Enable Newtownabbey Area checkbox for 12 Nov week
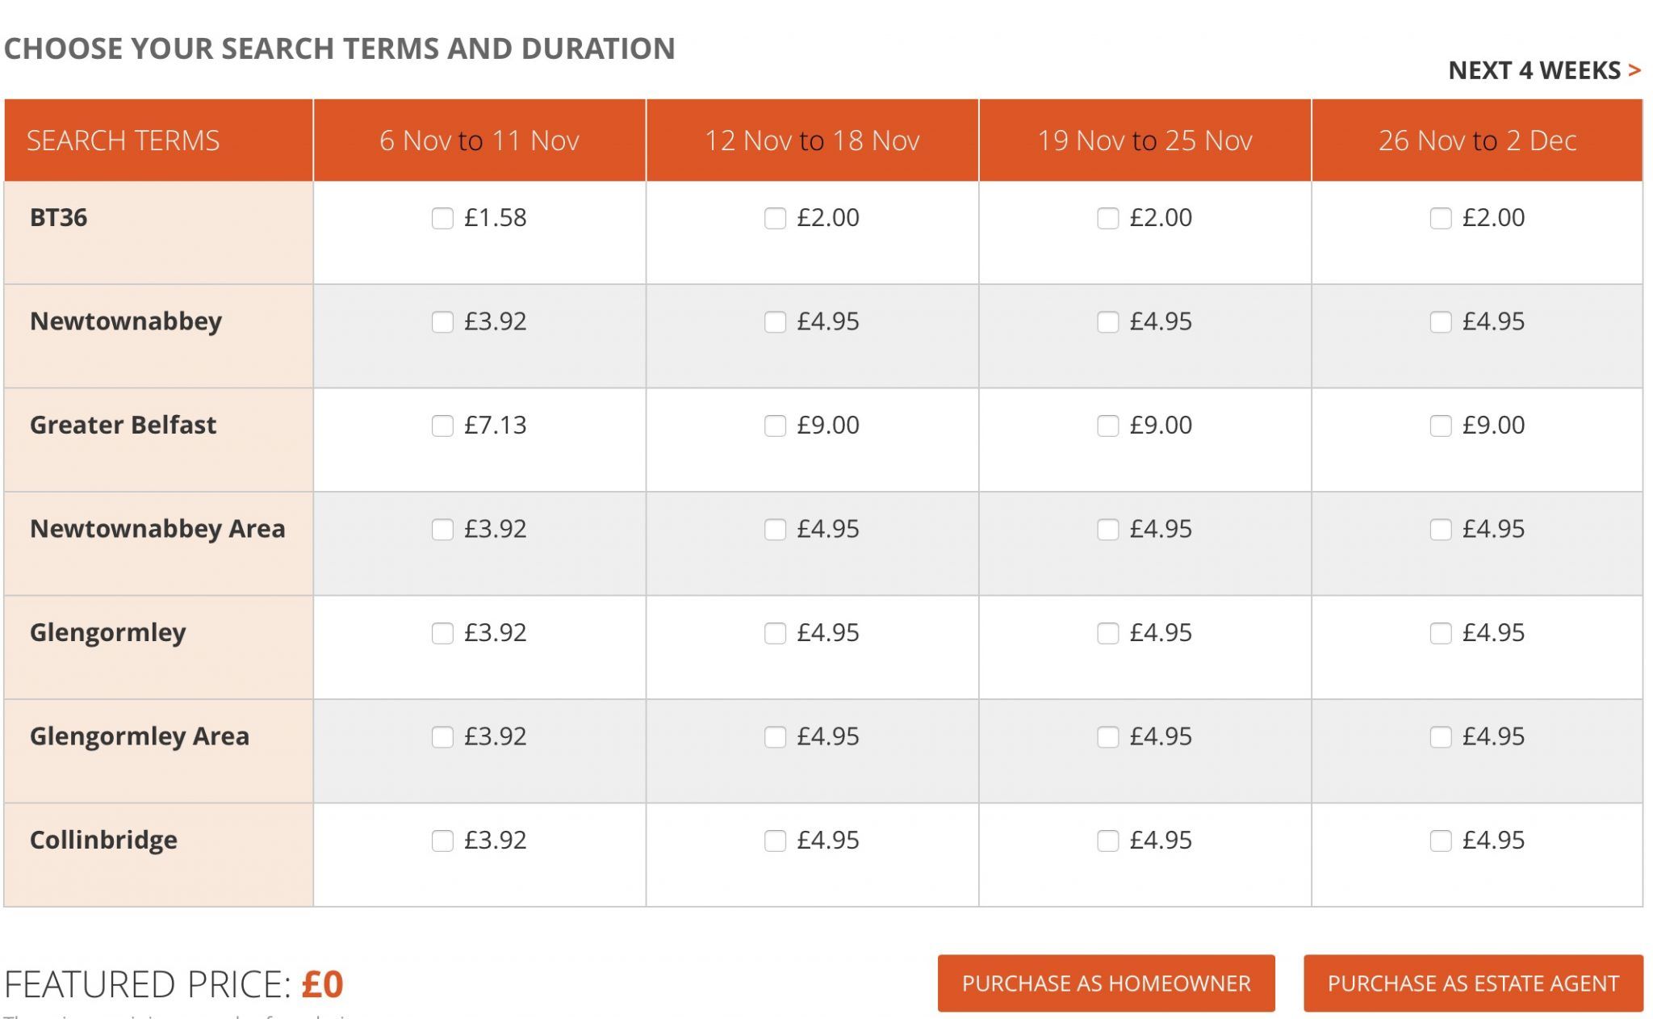 [x=775, y=530]
